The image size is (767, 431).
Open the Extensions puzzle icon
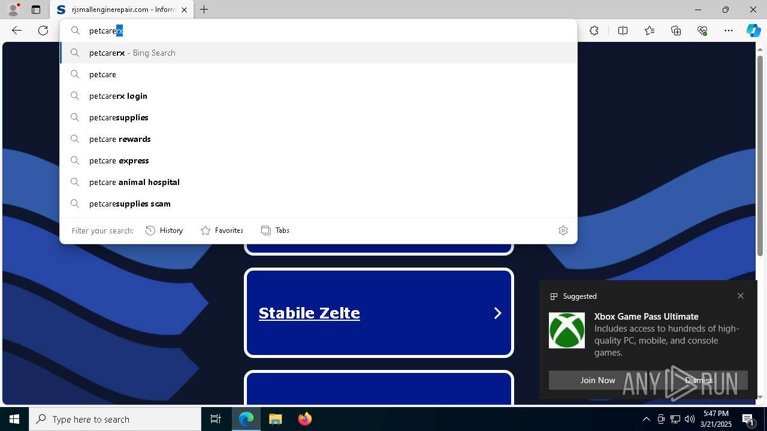tap(594, 31)
